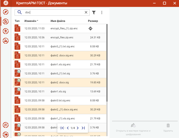Click ENC icon of файл1_(1).xls.sig.enc
The width and height of the screenshot is (179, 138).
point(17,118)
